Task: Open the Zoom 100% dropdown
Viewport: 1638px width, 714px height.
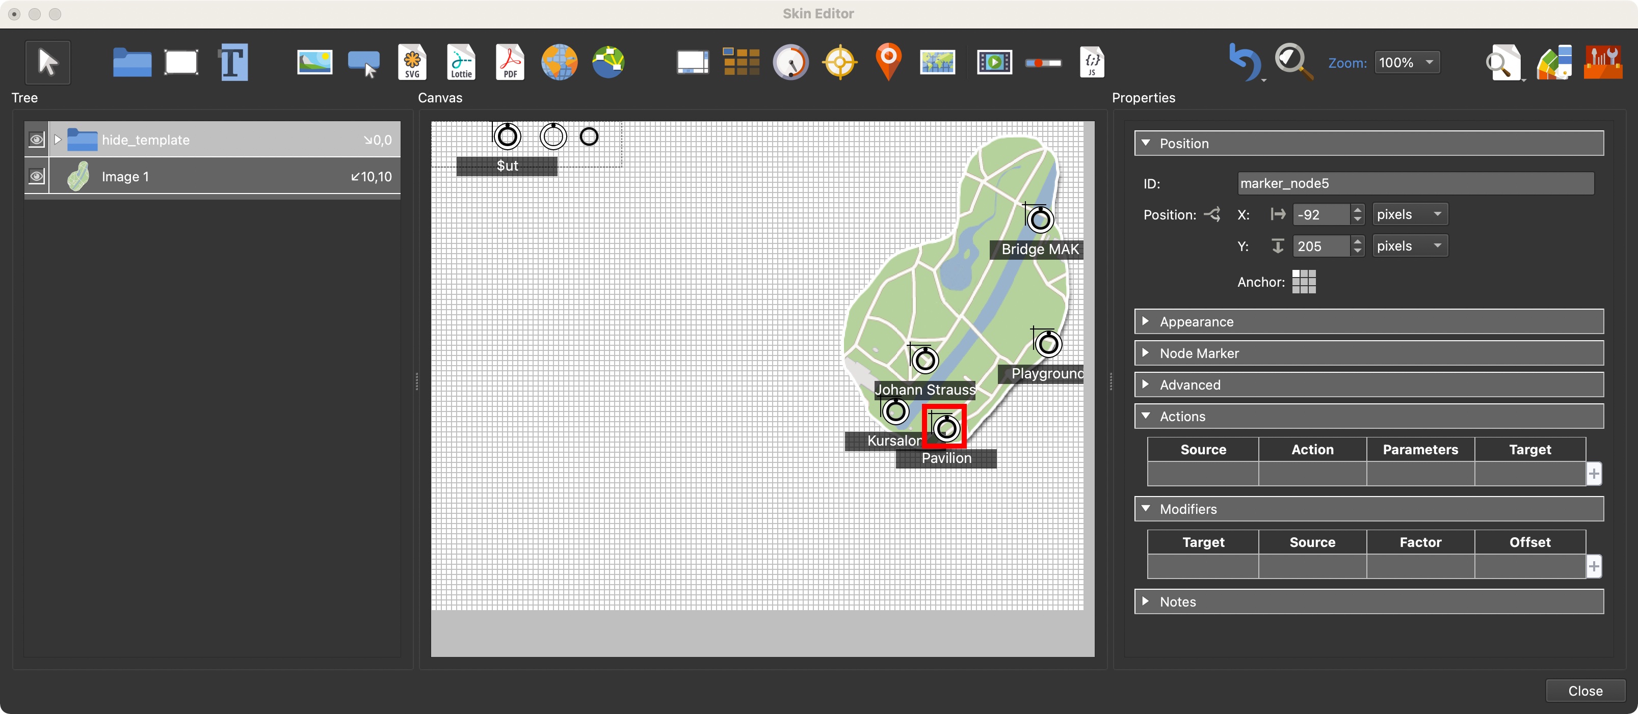Action: click(1407, 62)
